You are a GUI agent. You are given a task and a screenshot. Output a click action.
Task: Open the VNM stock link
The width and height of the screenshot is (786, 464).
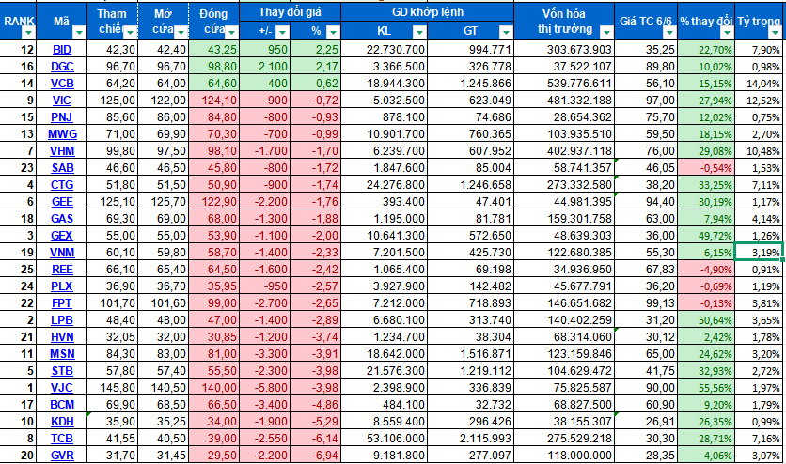62,253
